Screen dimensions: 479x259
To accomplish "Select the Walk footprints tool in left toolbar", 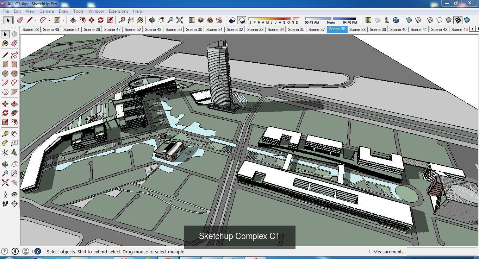I will [x=5, y=204].
